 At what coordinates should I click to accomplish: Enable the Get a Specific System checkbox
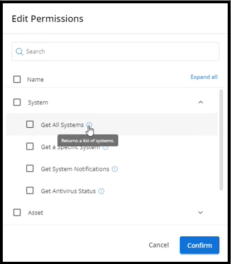point(30,147)
